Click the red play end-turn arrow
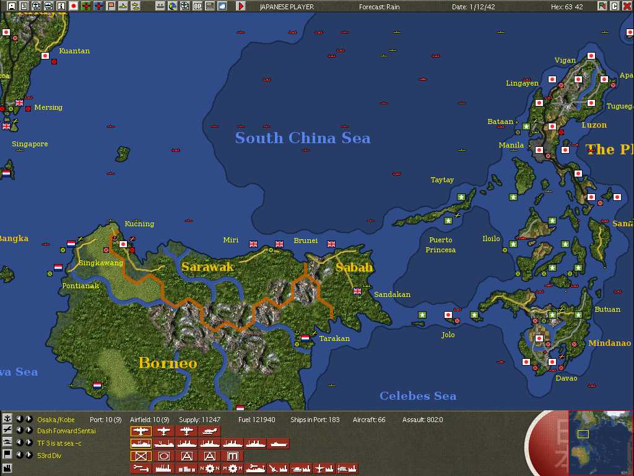This screenshot has height=476, width=634. [x=241, y=6]
